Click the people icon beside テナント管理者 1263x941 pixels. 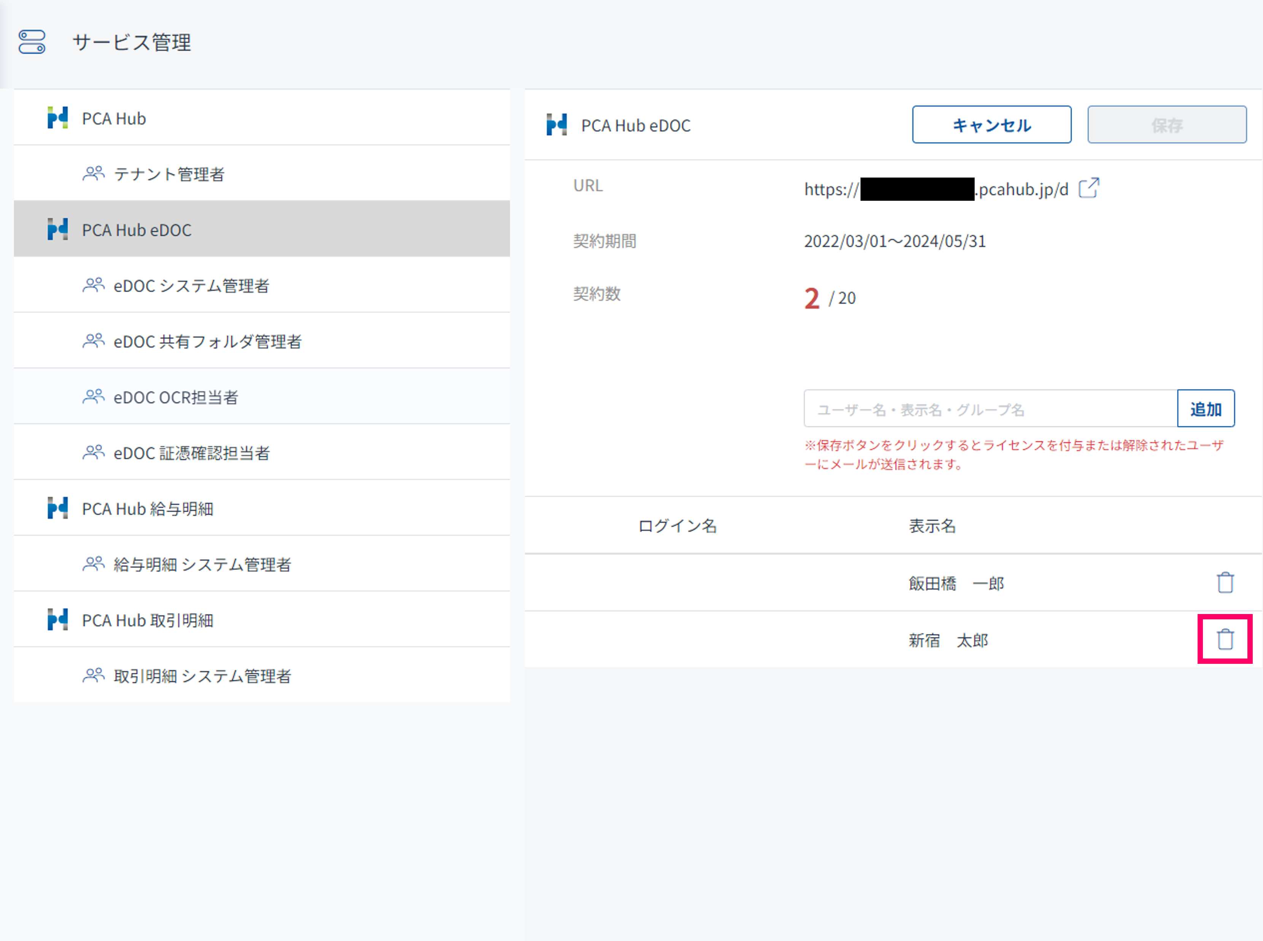(94, 173)
